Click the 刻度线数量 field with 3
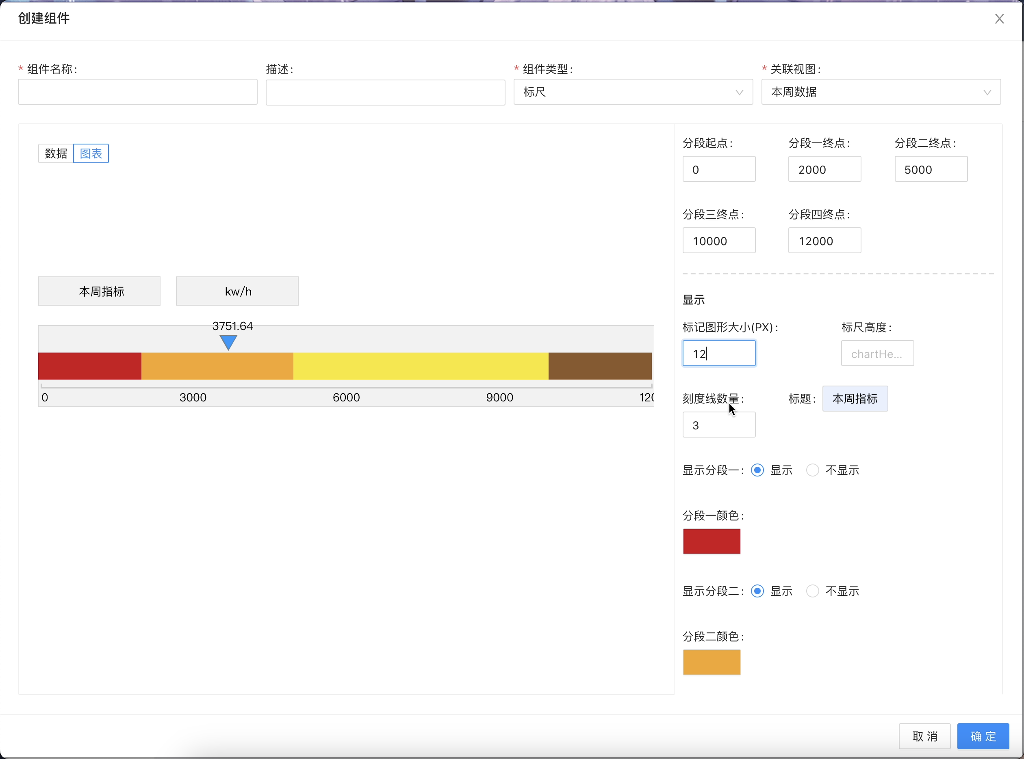1024x759 pixels. (719, 425)
